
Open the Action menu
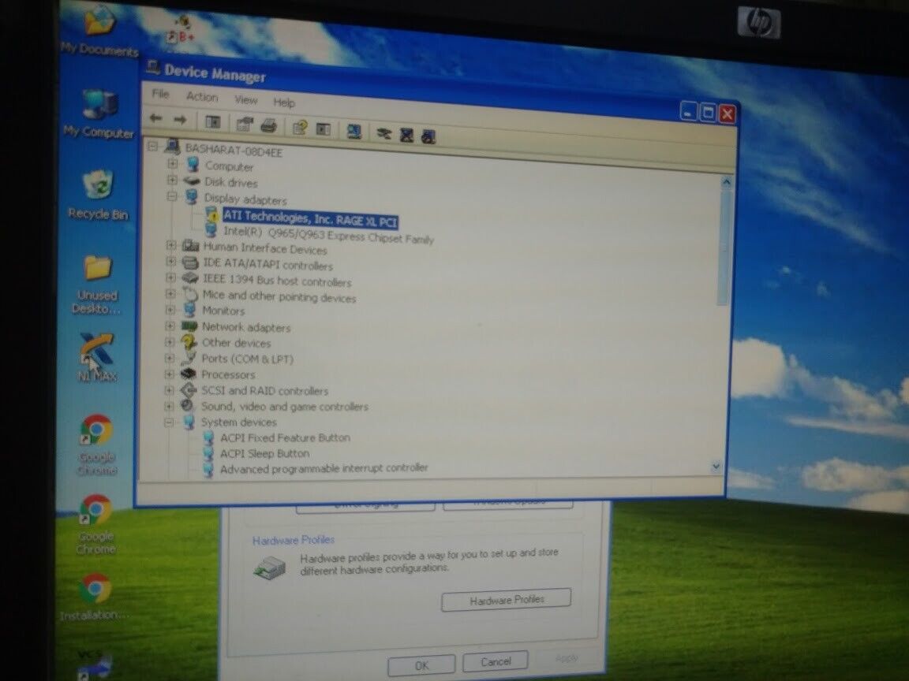pos(202,97)
